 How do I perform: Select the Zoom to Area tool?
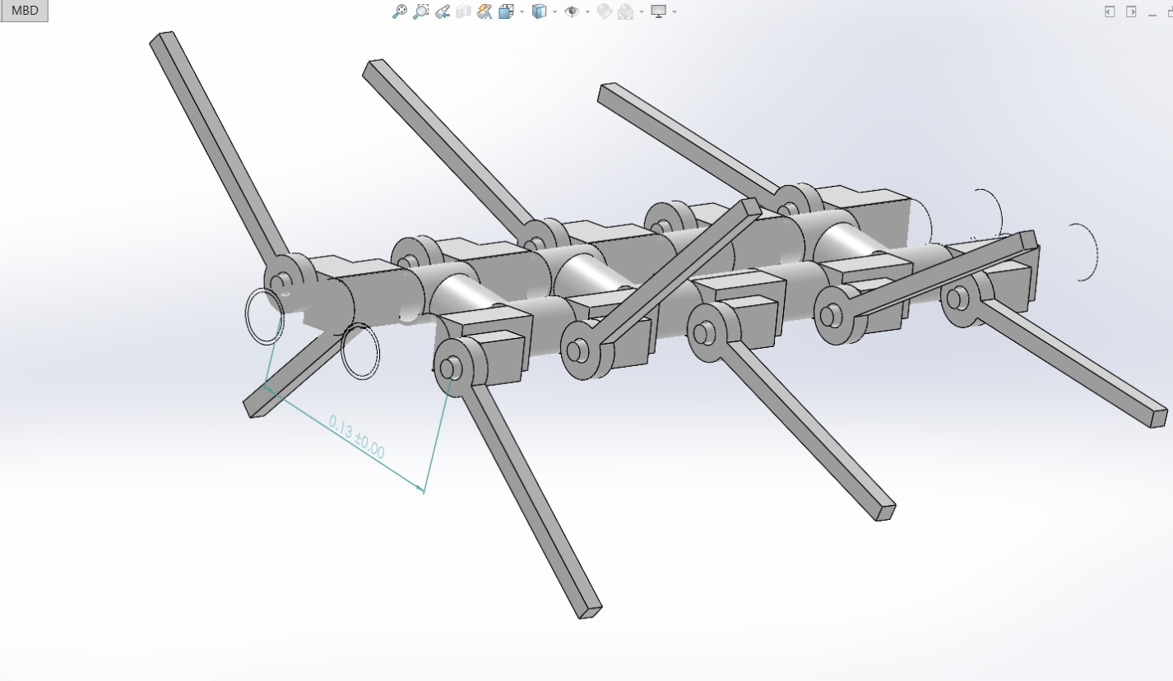click(421, 12)
